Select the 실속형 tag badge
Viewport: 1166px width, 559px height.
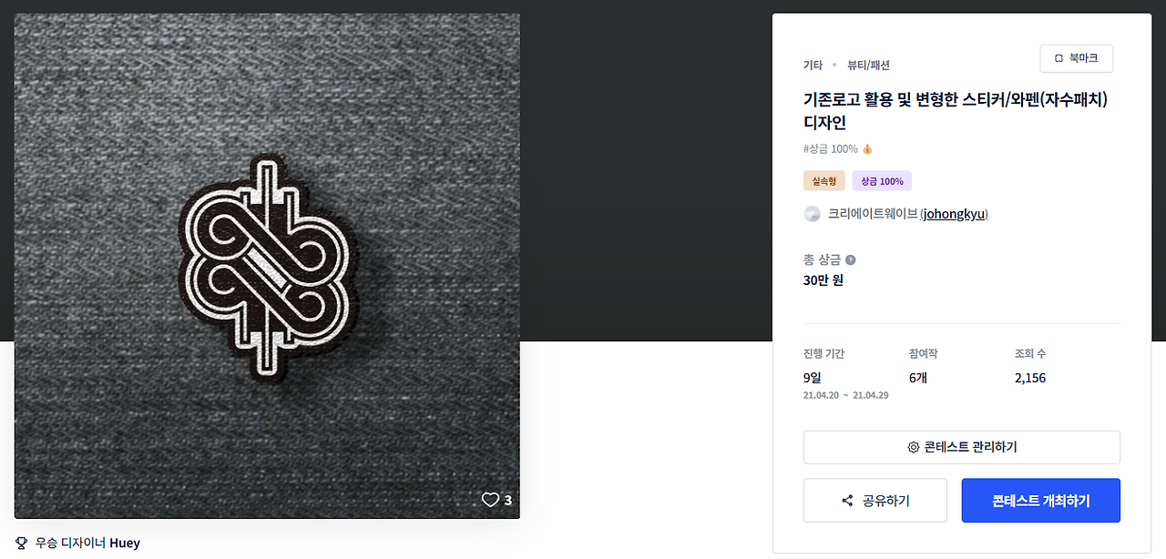pos(823,181)
